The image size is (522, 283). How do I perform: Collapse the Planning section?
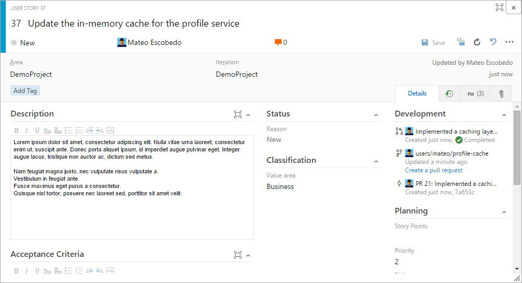504,212
